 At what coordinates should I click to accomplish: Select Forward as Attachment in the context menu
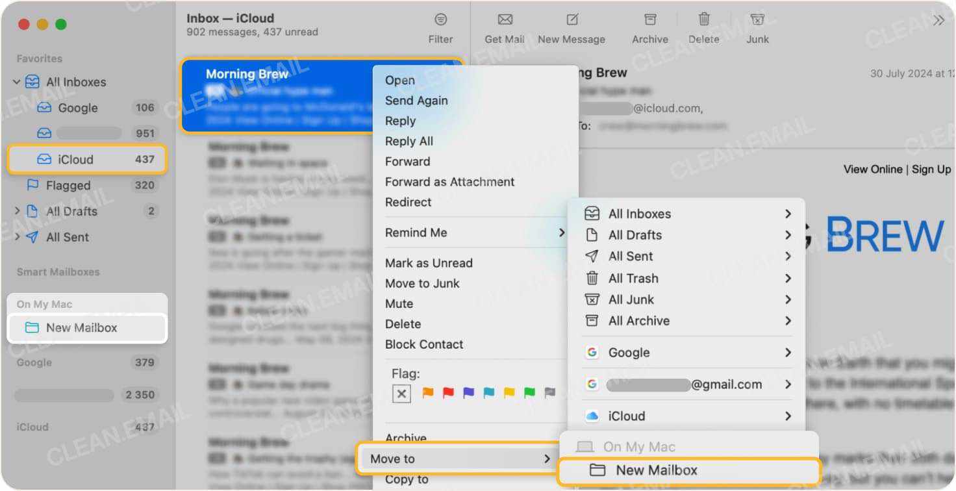click(x=449, y=182)
